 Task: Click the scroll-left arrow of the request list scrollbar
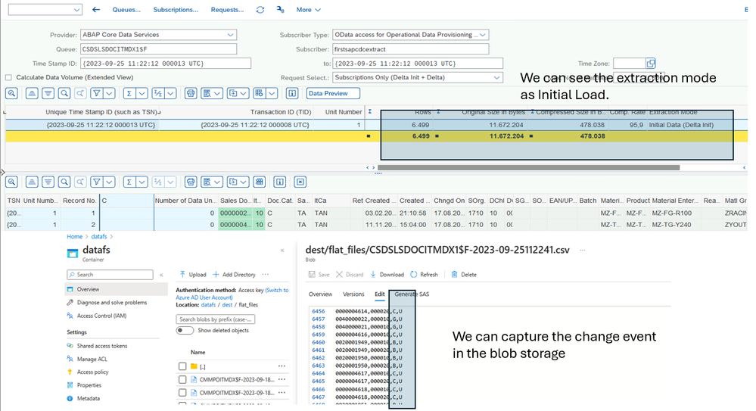click(367, 168)
